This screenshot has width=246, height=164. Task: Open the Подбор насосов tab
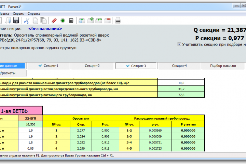[223, 66]
